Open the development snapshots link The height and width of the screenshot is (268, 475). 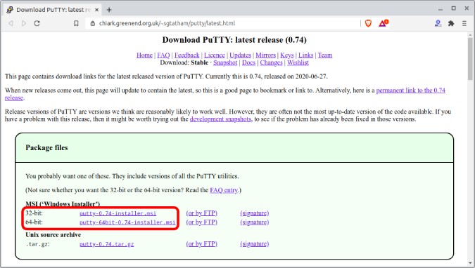pyautogui.click(x=220, y=119)
